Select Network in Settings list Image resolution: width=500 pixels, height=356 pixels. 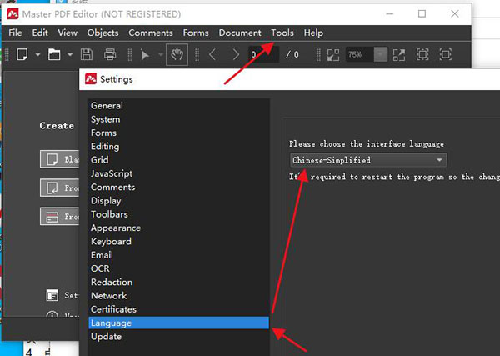click(179, 296)
